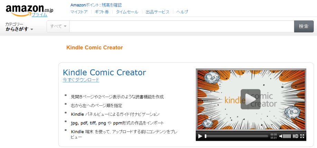Screen dimensions: 317x148
Task: Click the プライム link under logo
Action: (x=39, y=15)
